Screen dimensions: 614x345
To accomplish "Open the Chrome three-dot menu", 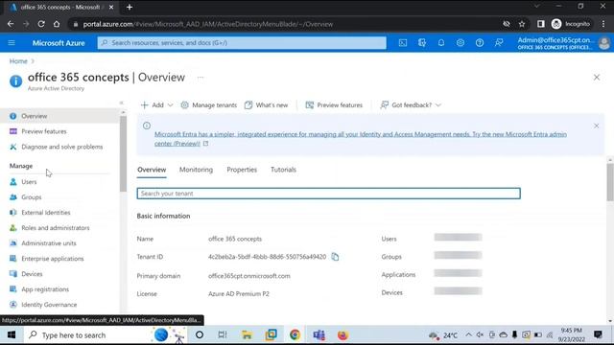I will click(603, 24).
